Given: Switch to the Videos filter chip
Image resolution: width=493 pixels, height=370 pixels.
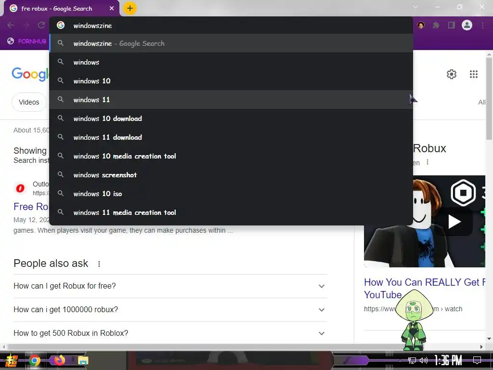Looking at the screenshot, I should tap(29, 102).
